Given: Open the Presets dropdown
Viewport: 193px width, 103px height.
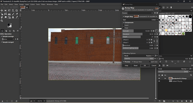Looking at the screenshot, I should [x=140, y=13].
